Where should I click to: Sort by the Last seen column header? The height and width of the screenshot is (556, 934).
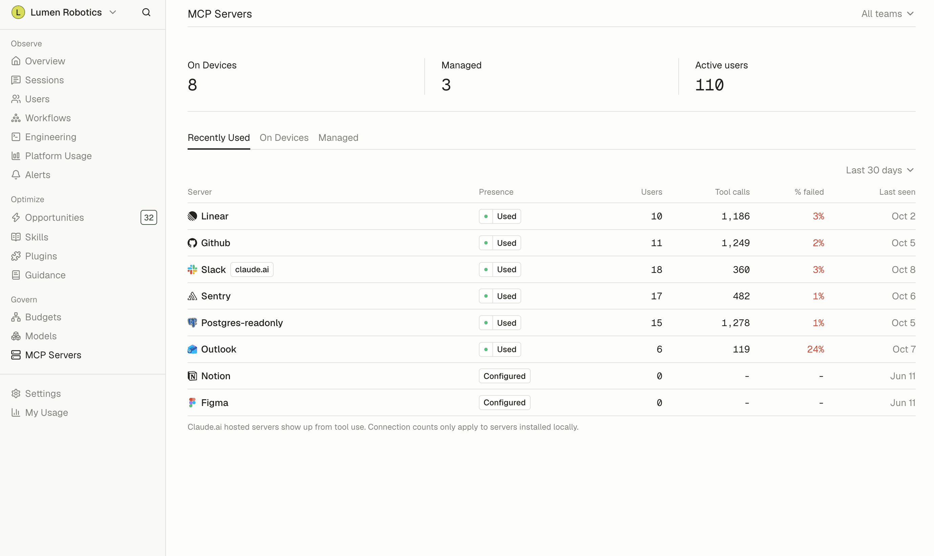(x=897, y=192)
